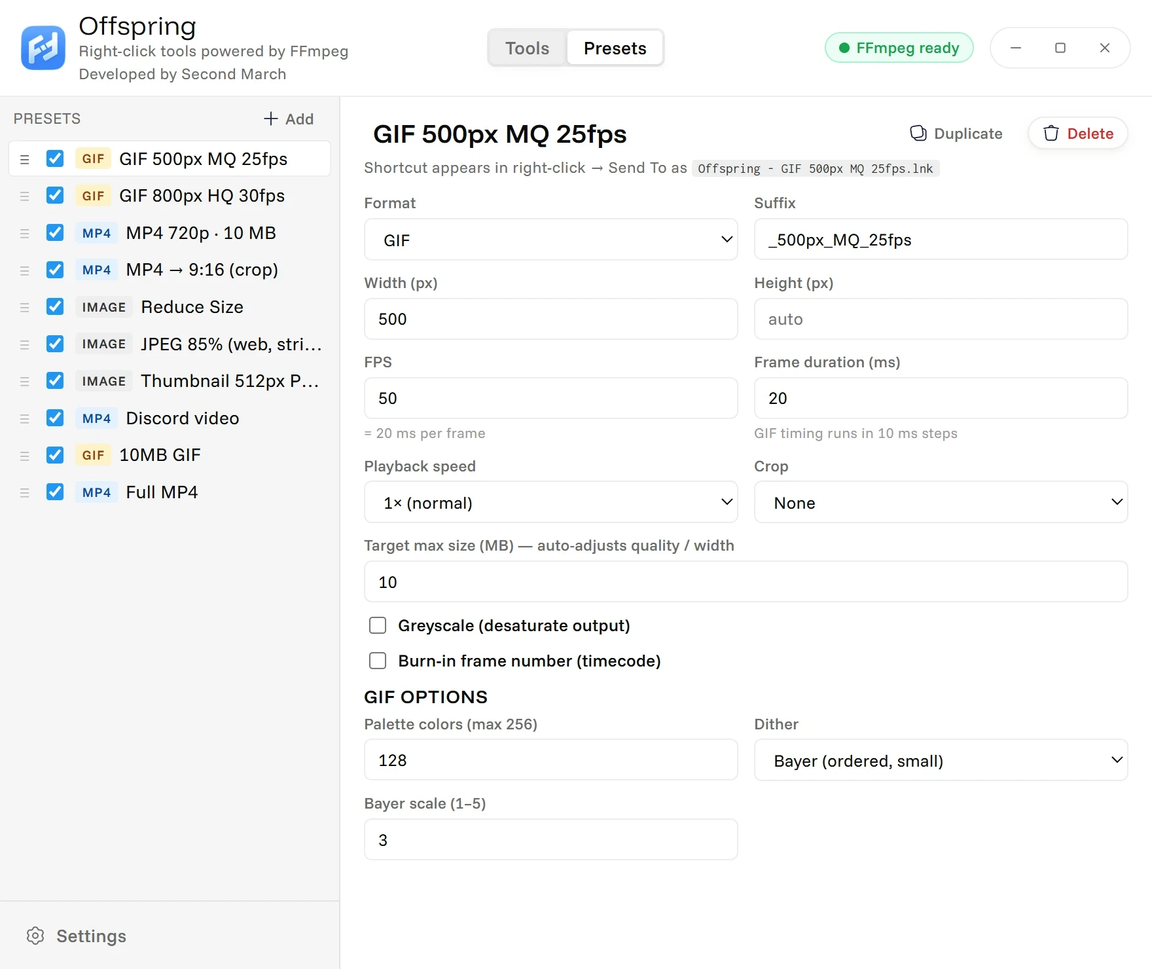Screen dimensions: 1152x969
Task: Enable Greyscale (desaturate output)
Action: tap(378, 625)
